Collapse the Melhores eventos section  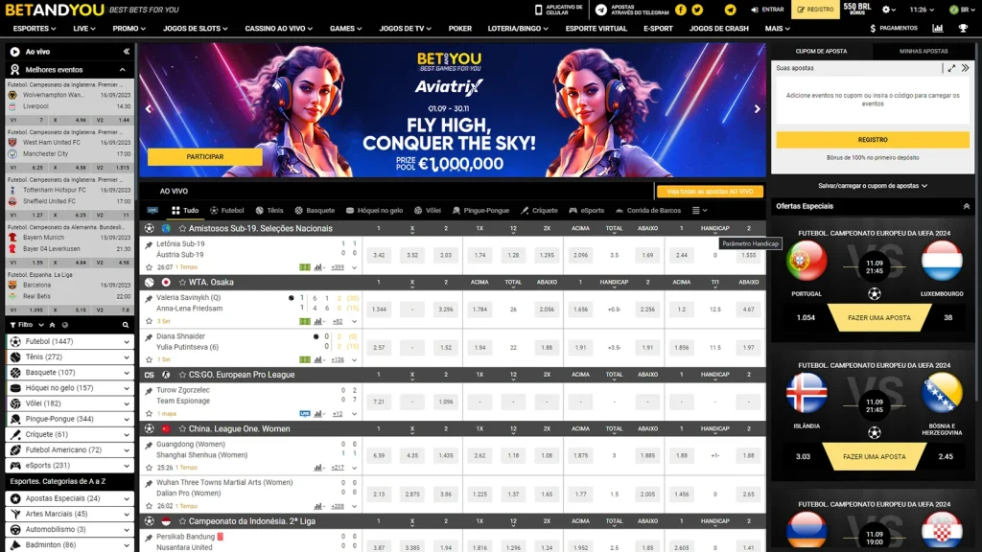click(x=122, y=69)
